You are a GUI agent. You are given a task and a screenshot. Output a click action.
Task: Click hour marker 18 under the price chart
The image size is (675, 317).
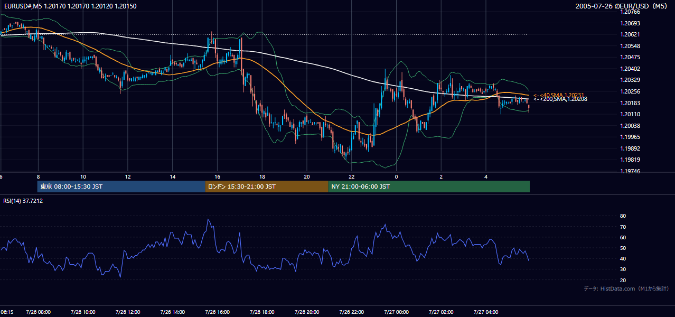(262, 176)
